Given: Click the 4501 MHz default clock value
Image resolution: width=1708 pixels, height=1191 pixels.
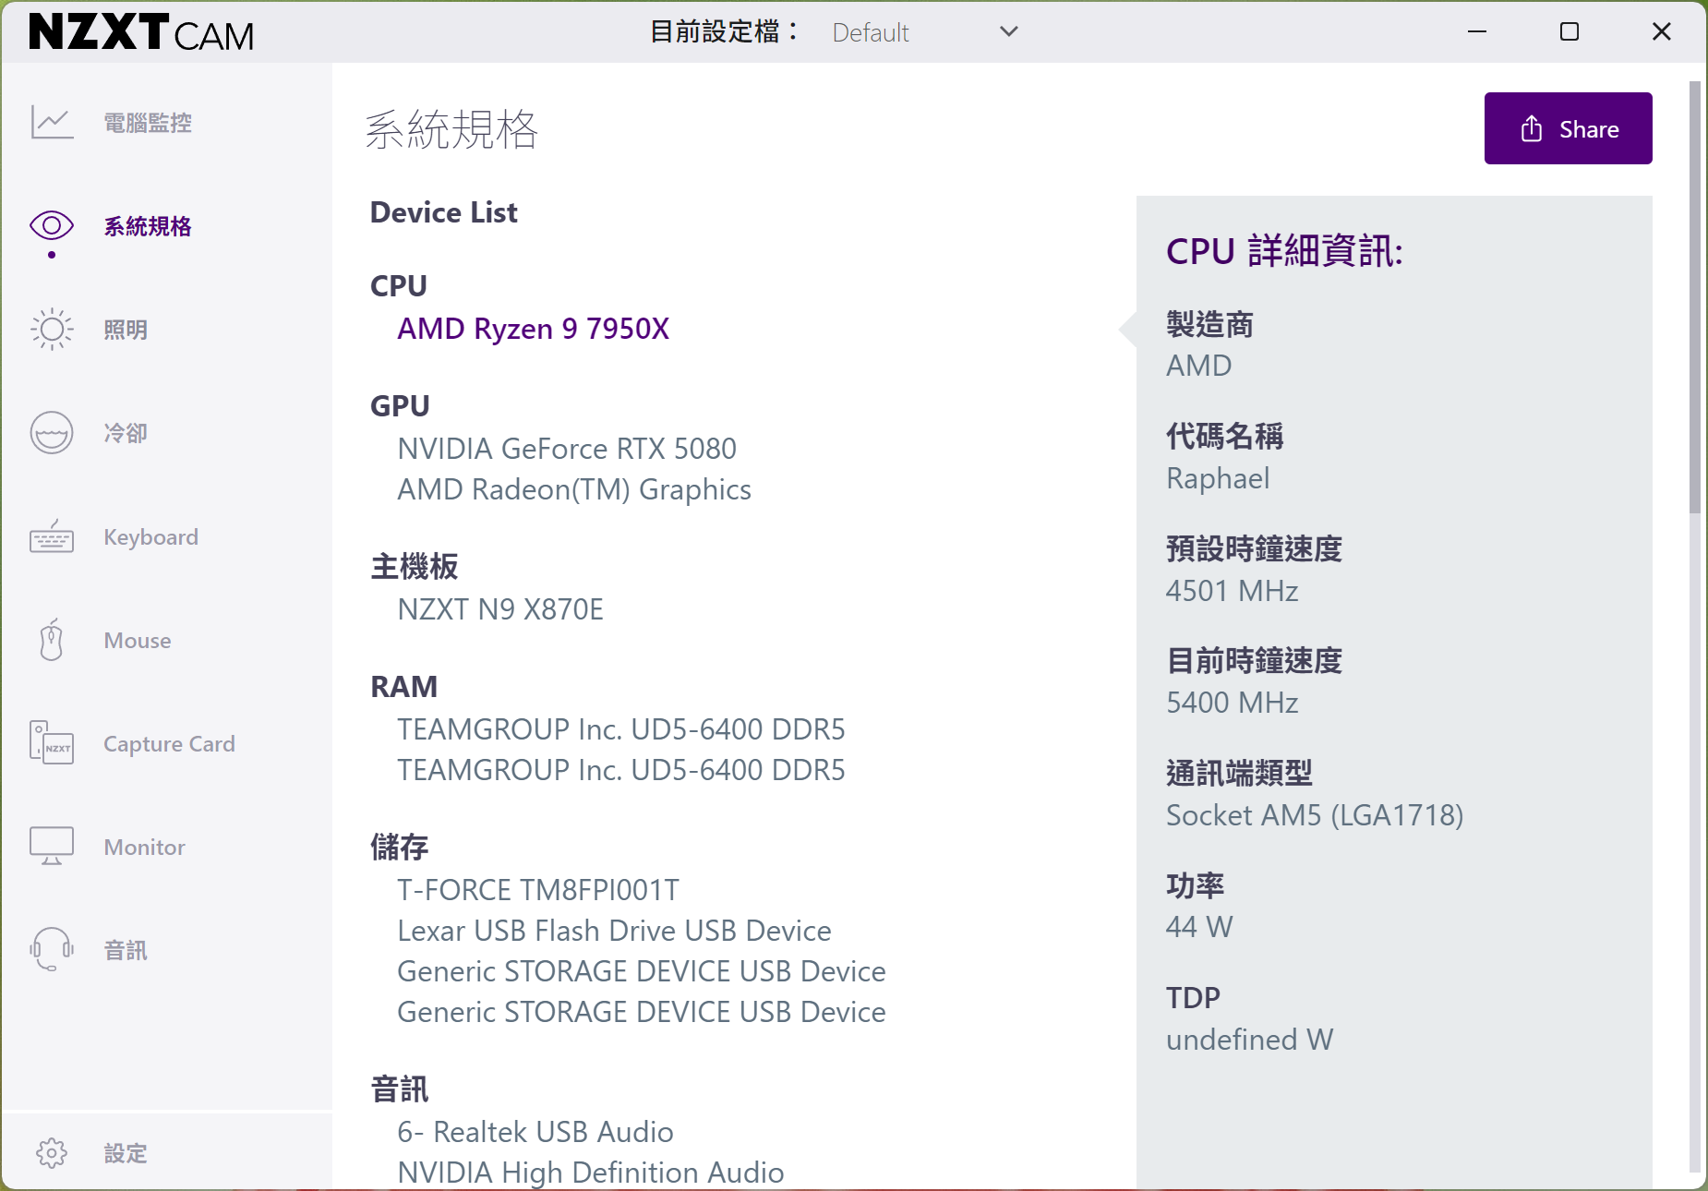Looking at the screenshot, I should pos(1233,591).
